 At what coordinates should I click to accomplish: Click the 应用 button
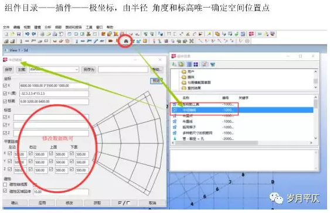[x=42, y=203]
